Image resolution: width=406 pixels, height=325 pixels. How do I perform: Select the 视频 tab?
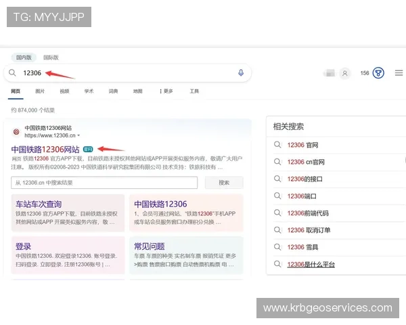[x=64, y=91]
